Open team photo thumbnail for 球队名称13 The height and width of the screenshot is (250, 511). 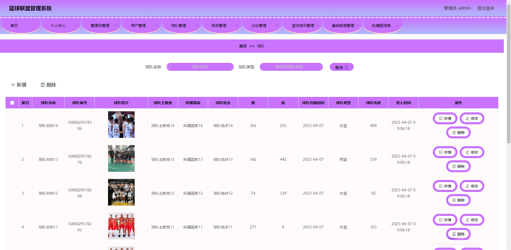click(121, 158)
